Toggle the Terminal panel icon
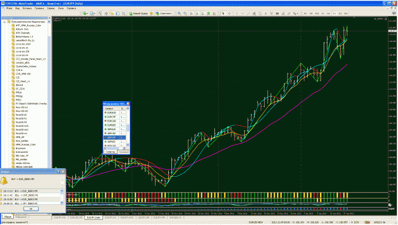The image size is (398, 225). (x=117, y=13)
